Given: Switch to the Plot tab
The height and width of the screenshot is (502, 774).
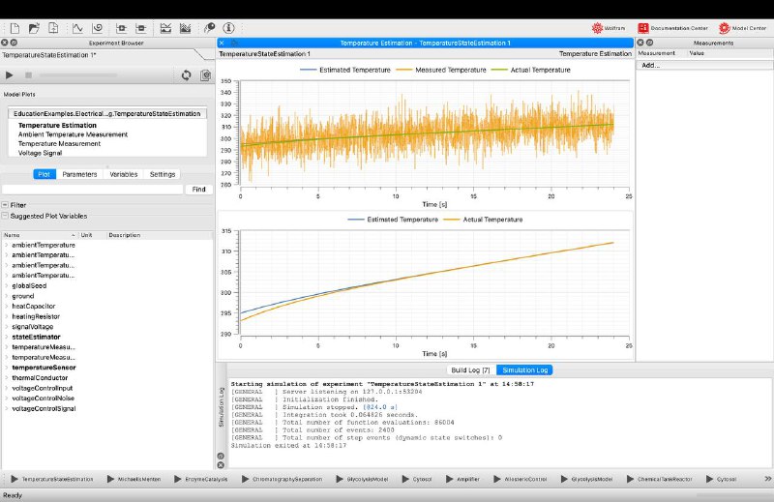Looking at the screenshot, I should pos(45,174).
